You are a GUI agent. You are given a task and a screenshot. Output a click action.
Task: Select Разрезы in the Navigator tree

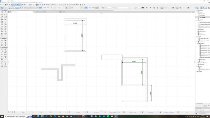201,19
